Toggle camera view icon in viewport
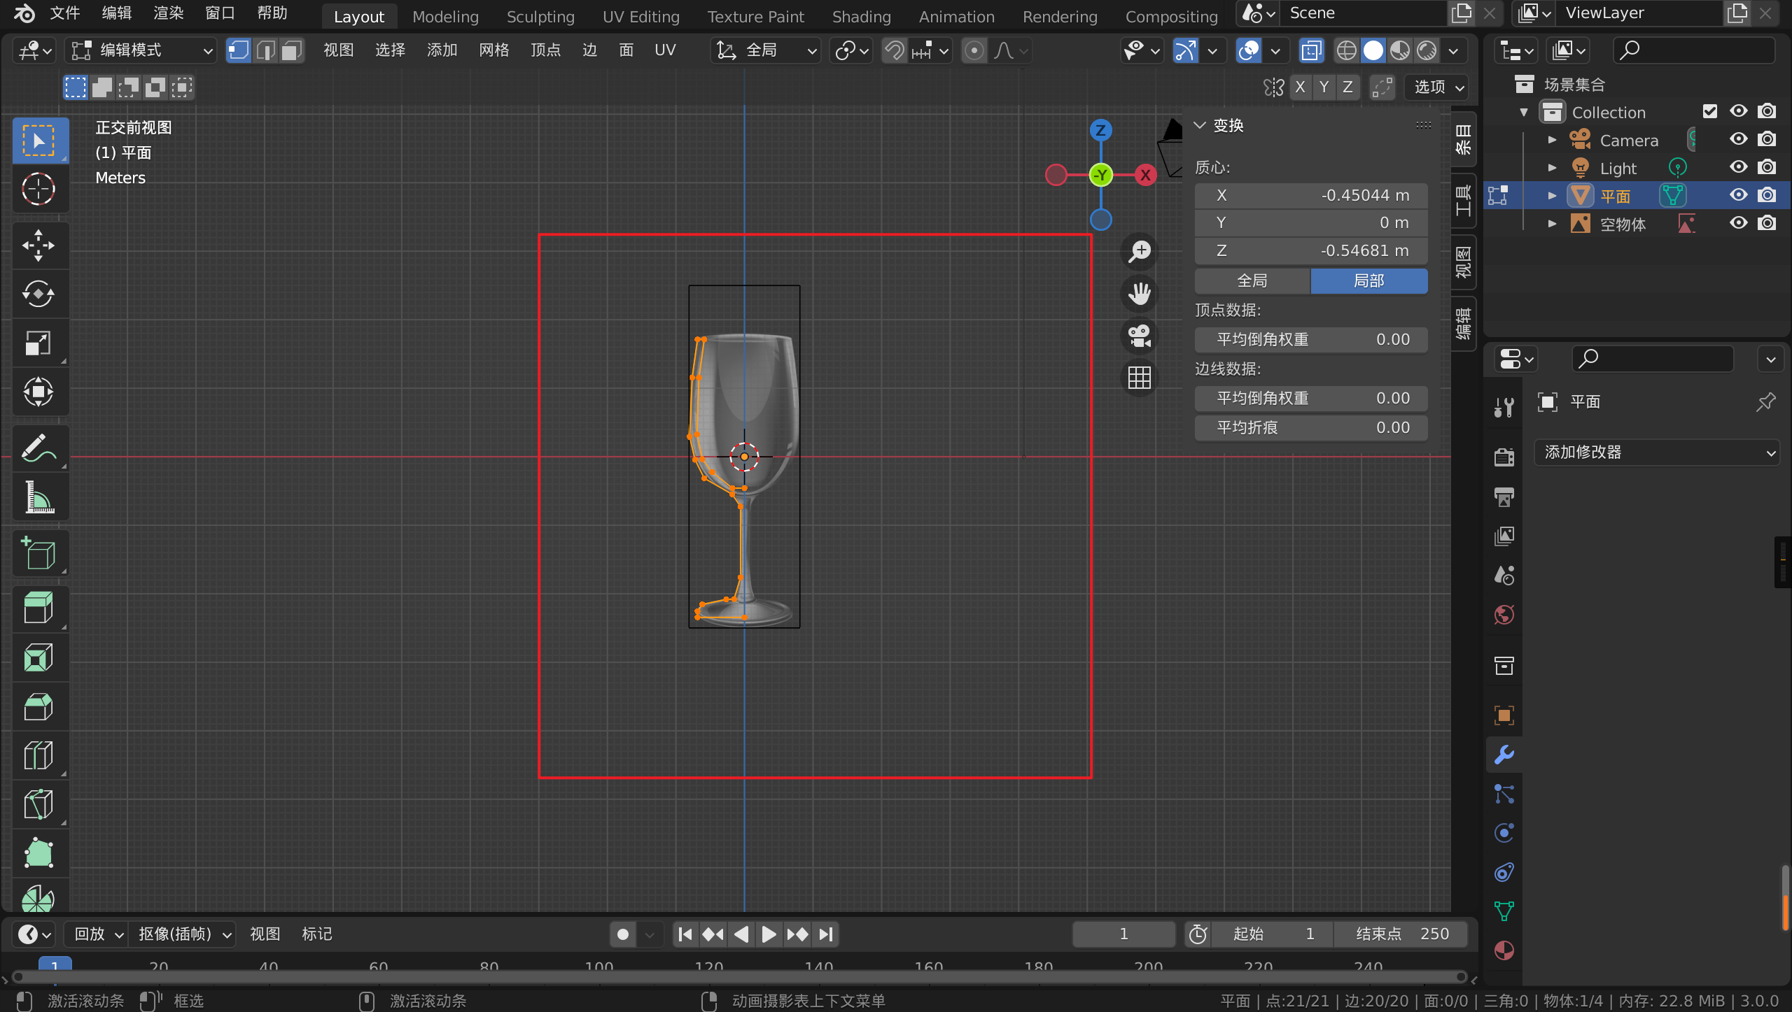The width and height of the screenshot is (1792, 1012). [x=1140, y=336]
